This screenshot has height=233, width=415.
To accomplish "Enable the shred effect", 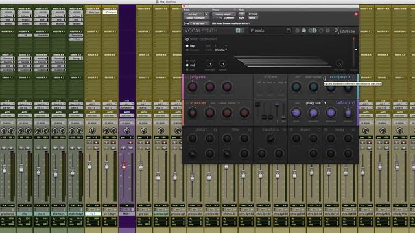I will pos(319,130).
